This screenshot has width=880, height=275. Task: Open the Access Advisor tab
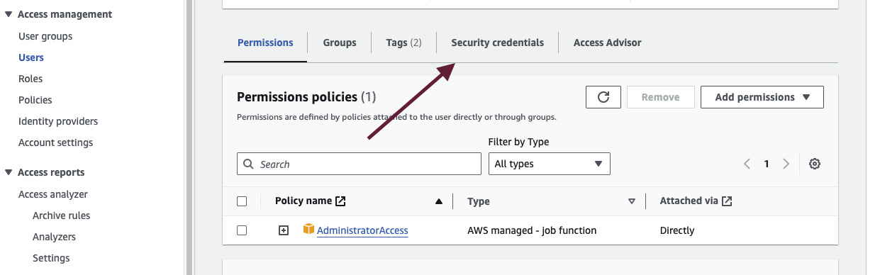607,43
